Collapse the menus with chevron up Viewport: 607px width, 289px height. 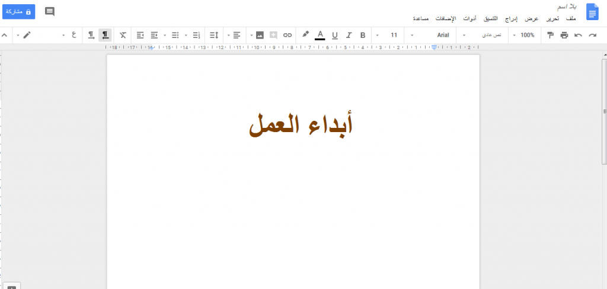[4, 35]
